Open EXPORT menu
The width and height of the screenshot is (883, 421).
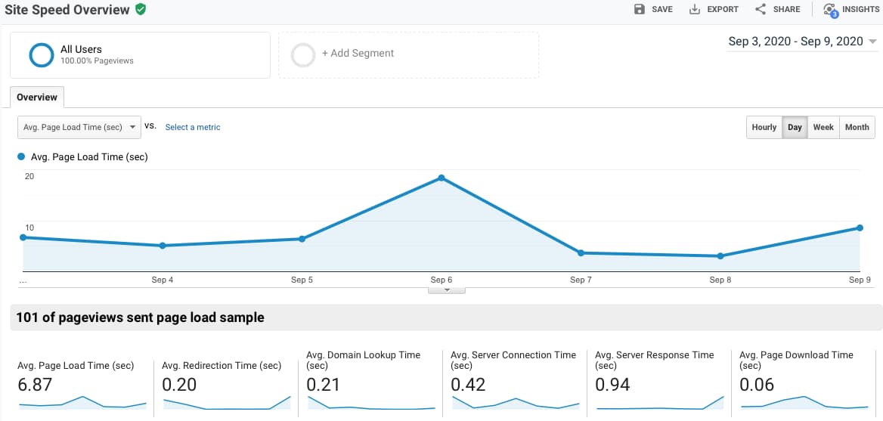[x=714, y=9]
